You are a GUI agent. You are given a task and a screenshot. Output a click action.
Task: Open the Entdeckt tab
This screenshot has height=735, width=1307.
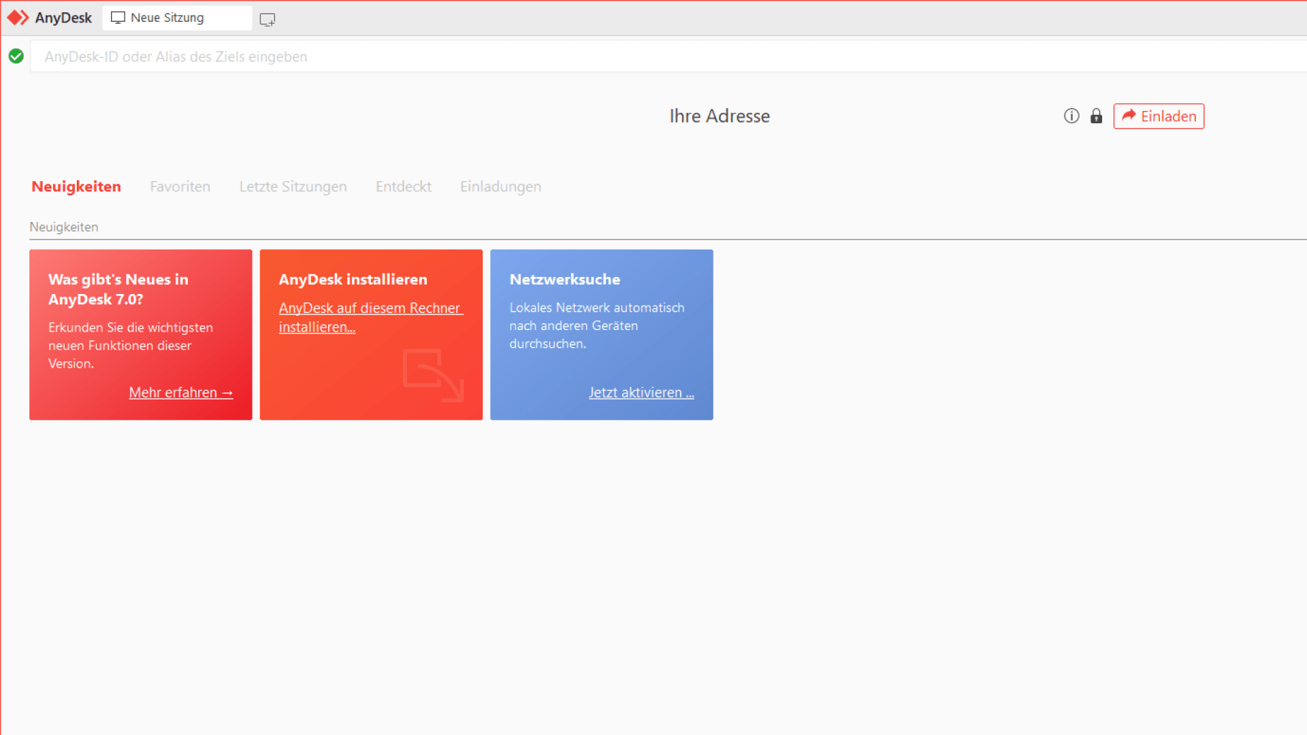pyautogui.click(x=403, y=186)
